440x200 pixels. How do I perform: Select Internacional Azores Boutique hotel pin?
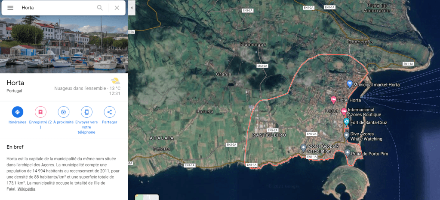point(343,111)
